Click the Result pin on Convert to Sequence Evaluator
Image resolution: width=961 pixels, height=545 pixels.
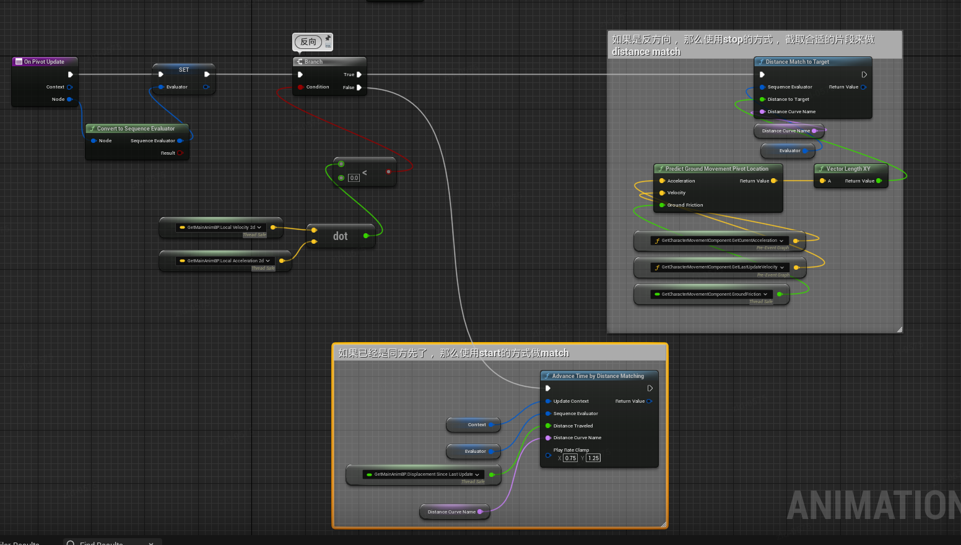pos(180,153)
